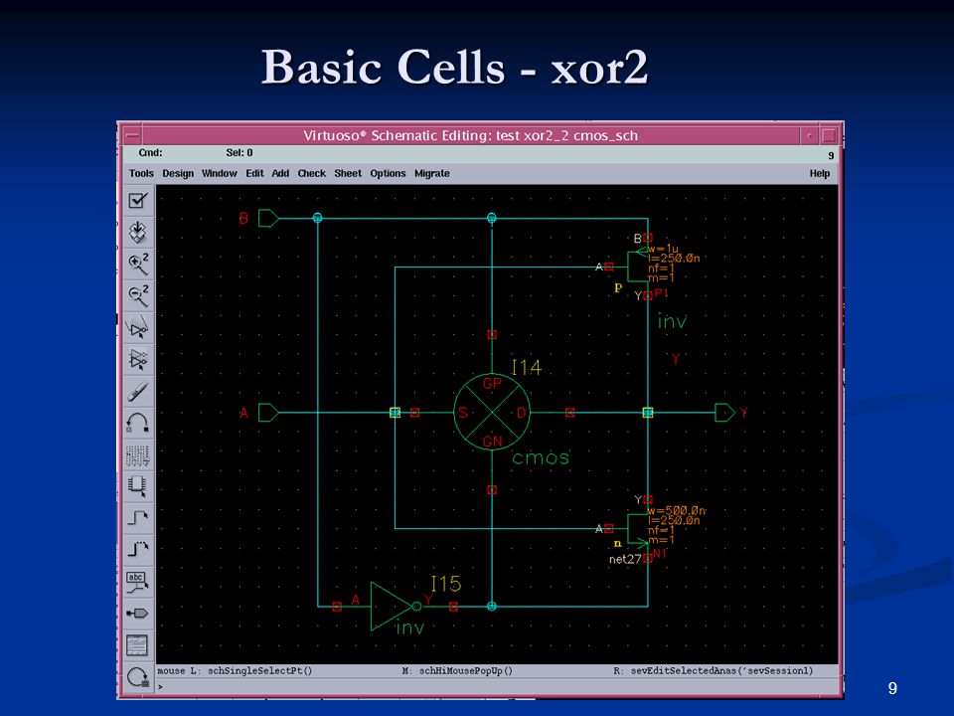Open the Add menu
This screenshot has width=954, height=716.
click(x=280, y=173)
